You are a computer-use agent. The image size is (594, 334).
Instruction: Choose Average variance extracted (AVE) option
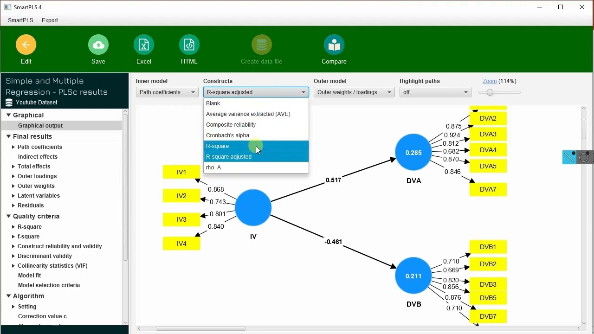[x=256, y=114]
